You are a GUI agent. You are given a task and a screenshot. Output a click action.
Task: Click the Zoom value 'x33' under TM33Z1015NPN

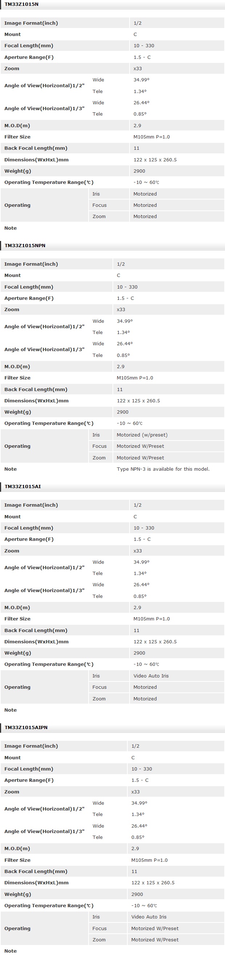121,309
